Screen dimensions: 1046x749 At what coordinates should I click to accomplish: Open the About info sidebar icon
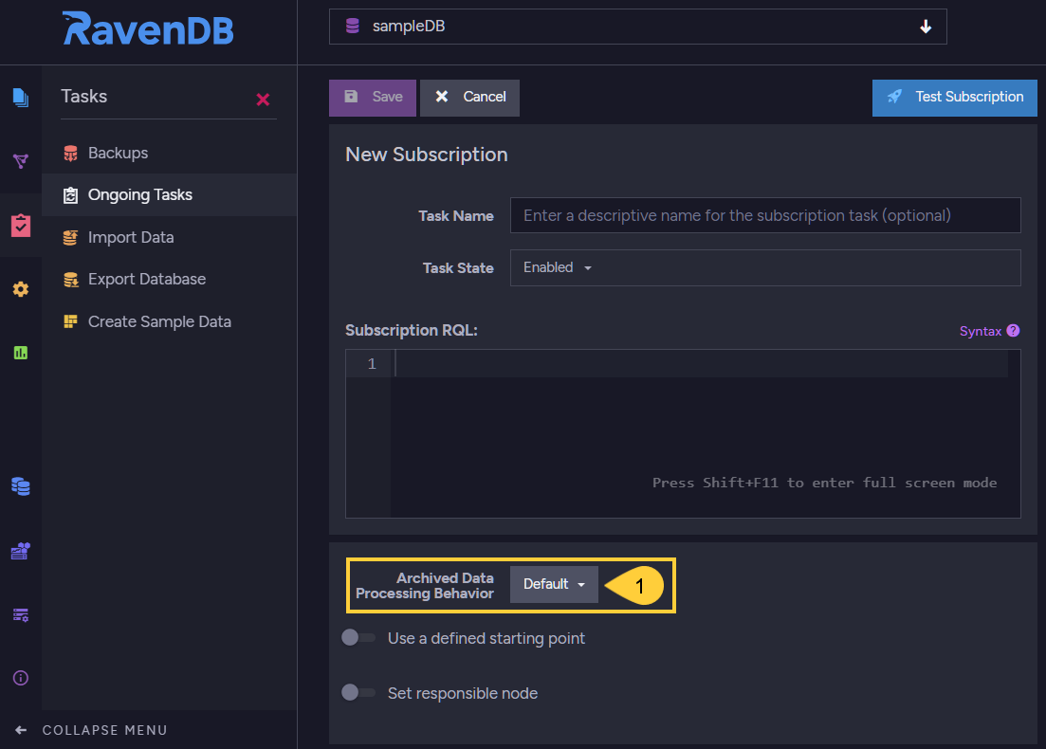point(21,678)
